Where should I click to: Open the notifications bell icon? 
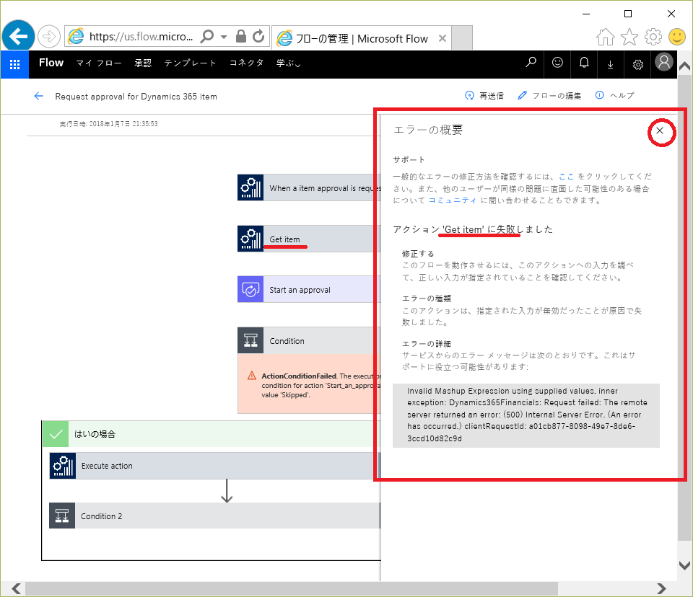584,63
